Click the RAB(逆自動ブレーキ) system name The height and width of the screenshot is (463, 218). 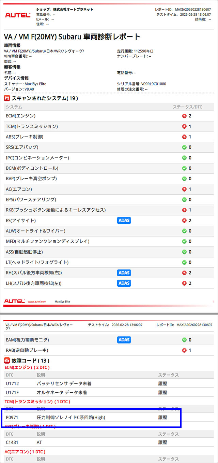coord(27,350)
